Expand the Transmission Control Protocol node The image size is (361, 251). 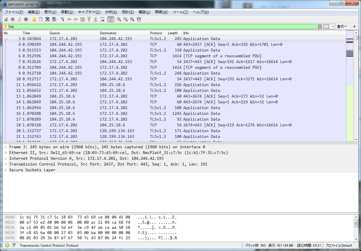point(6,164)
